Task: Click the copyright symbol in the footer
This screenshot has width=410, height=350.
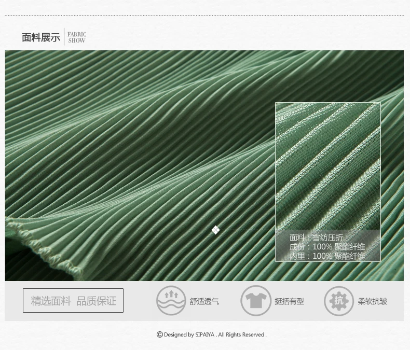Action: (160, 334)
